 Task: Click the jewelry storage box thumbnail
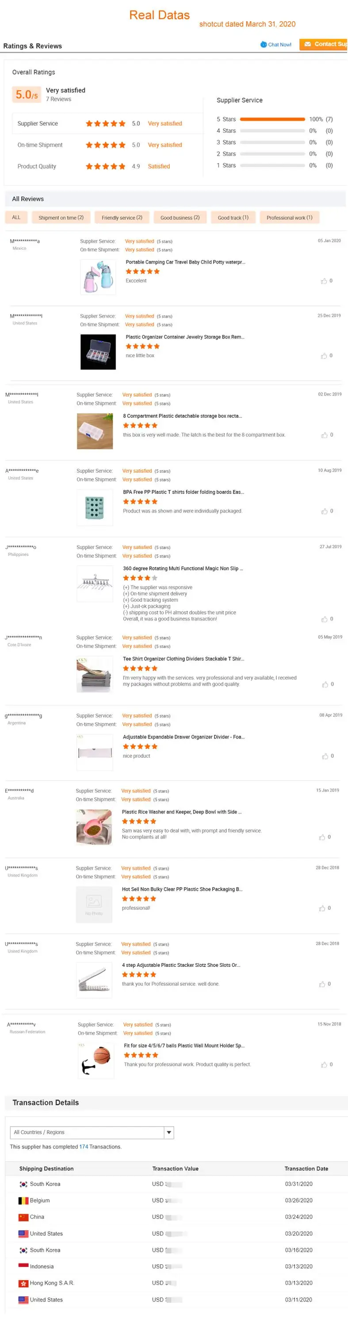[97, 351]
